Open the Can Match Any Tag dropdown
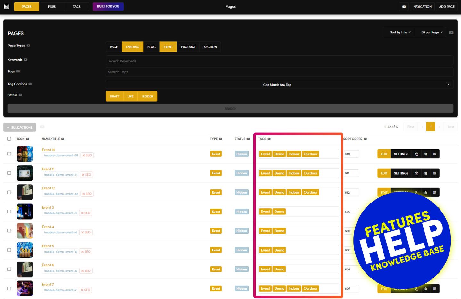Viewport: 461px width, 299px height. [x=279, y=85]
